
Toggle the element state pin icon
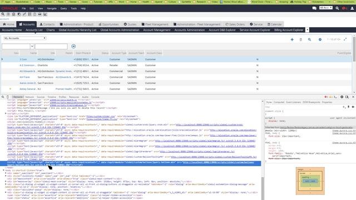[x=349, y=107]
